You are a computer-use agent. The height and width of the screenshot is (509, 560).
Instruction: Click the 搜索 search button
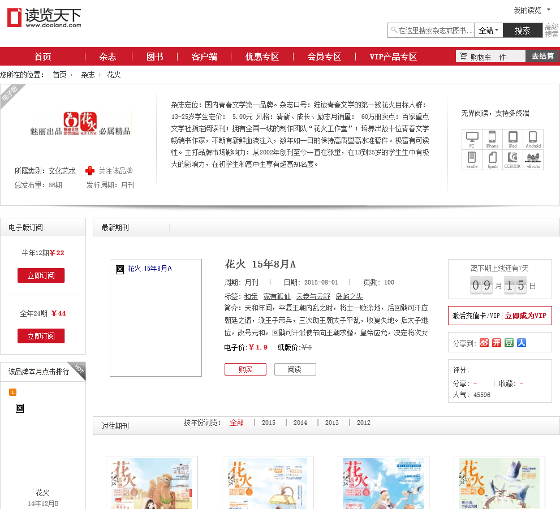(x=523, y=31)
